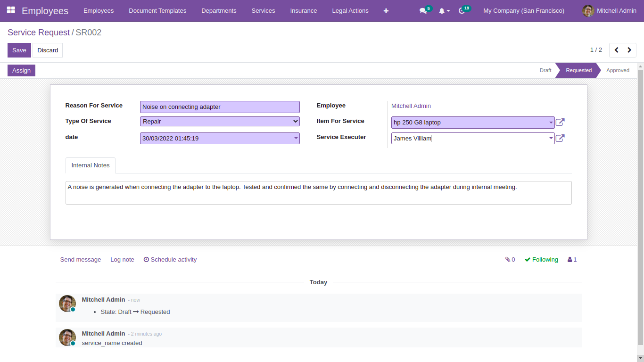Open the attachments paperclip icon
Viewport: 644px width, 362px height.
coord(508,259)
